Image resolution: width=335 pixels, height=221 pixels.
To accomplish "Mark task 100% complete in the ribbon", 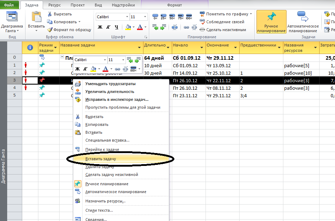I will [189, 16].
